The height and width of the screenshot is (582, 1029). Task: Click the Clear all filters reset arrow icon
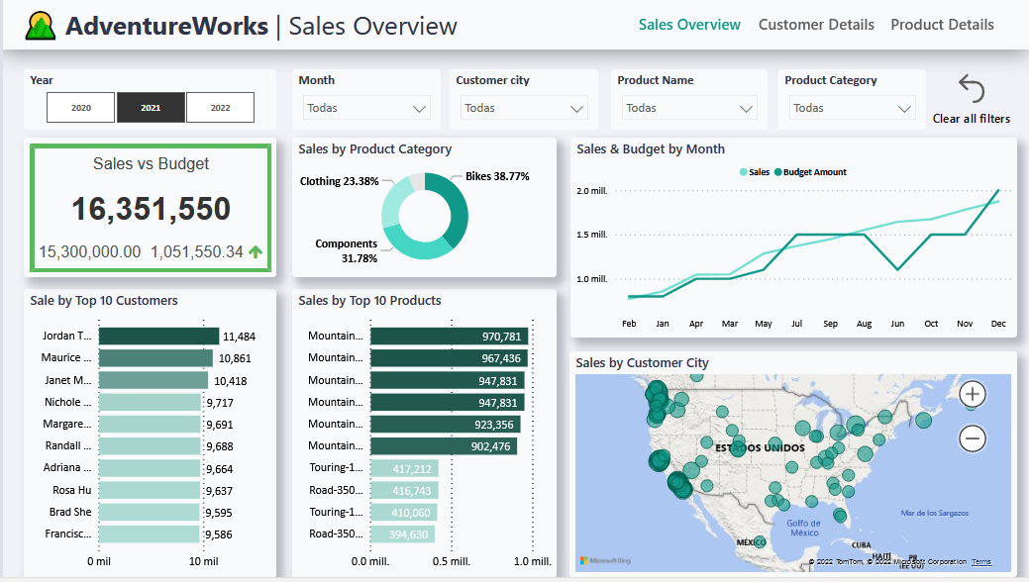pyautogui.click(x=972, y=89)
